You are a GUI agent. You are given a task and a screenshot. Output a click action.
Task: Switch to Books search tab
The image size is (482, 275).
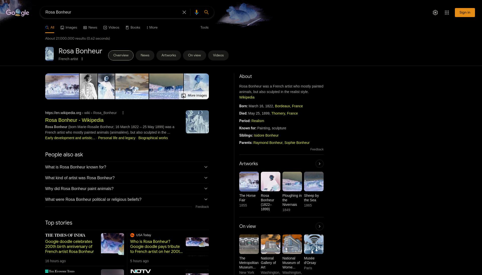(133, 28)
